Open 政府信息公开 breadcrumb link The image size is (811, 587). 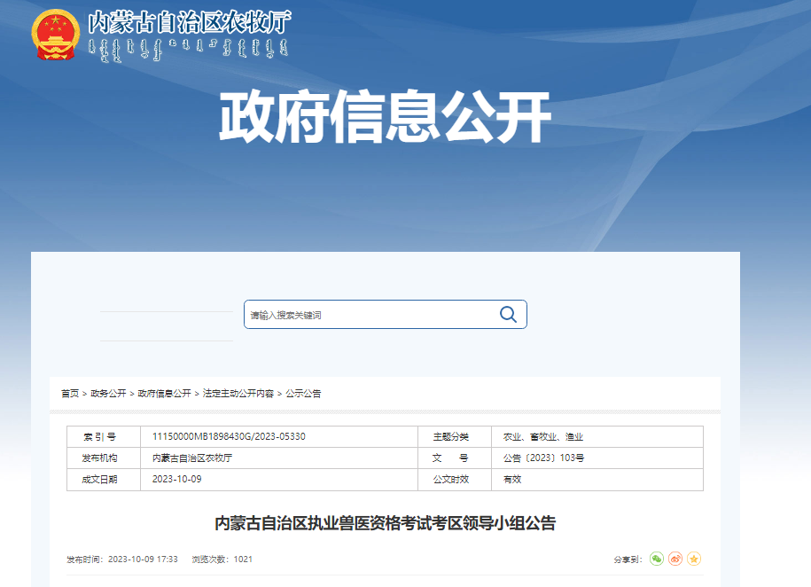[164, 394]
